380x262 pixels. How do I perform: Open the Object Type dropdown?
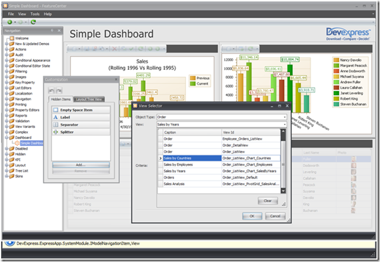pos(285,117)
